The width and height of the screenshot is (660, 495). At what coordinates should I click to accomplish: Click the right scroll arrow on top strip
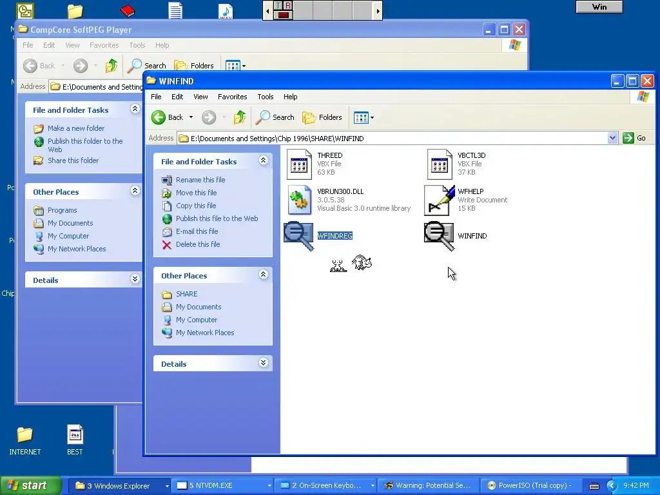click(x=378, y=11)
